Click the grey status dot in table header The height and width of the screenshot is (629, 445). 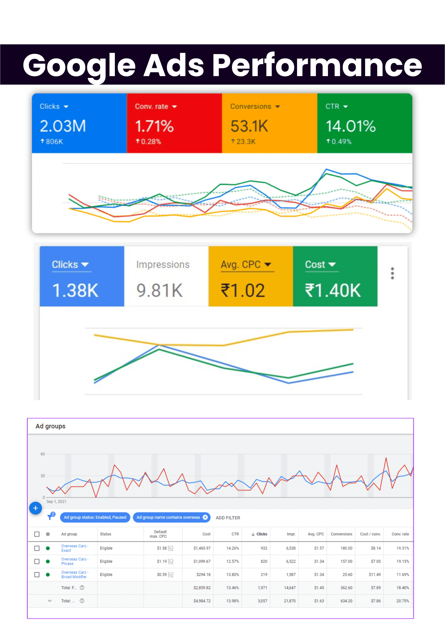[x=48, y=534]
